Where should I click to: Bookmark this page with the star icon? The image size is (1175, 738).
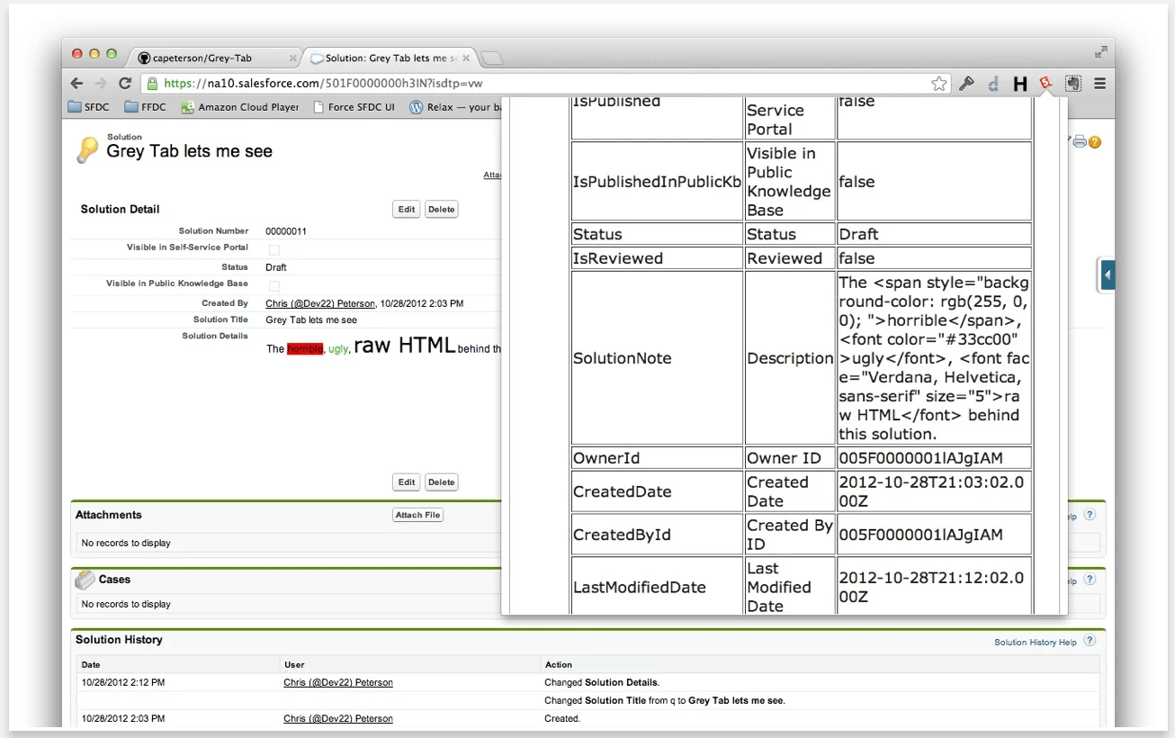click(x=939, y=84)
